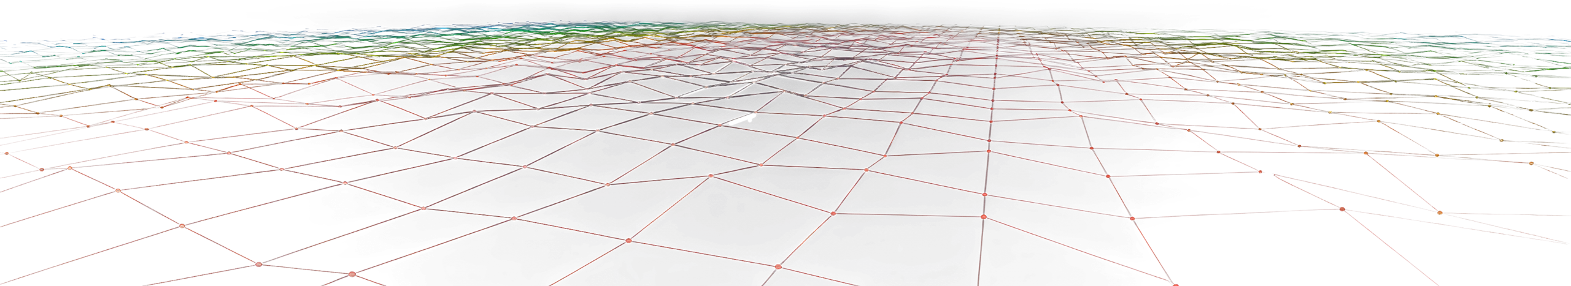Click the lowest glowing node at bottom center
1571x286 pixels.
click(778, 267)
